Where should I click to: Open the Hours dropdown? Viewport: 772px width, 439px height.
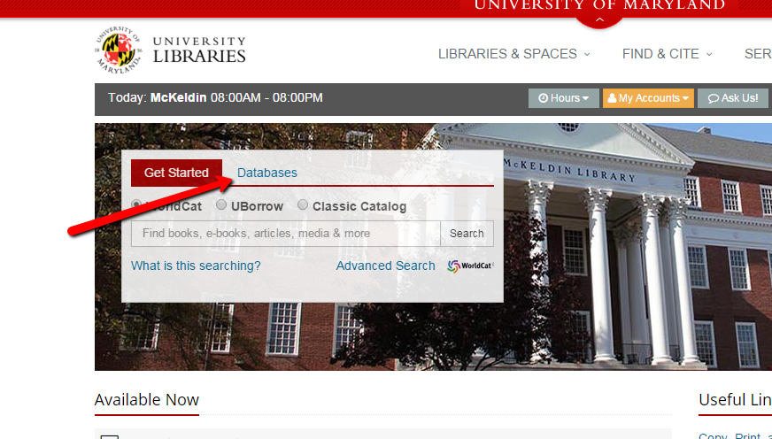point(564,98)
